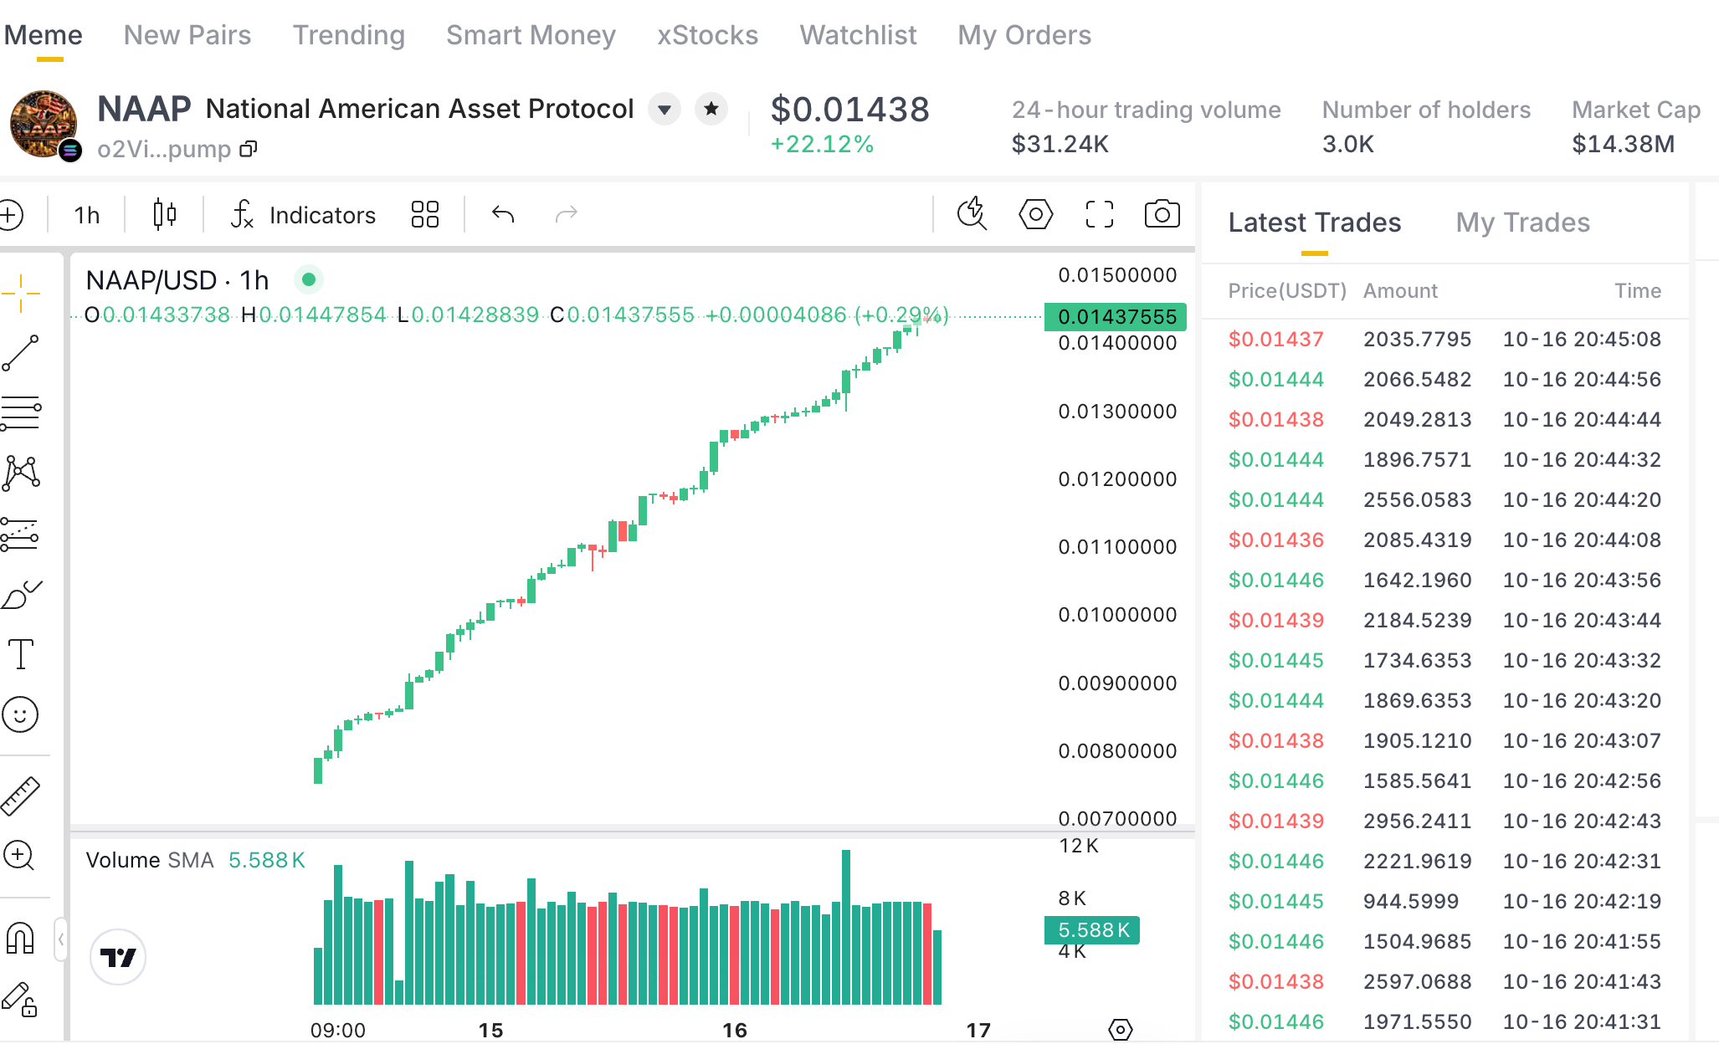Image resolution: width=1719 pixels, height=1044 pixels.
Task: Click the 5.588K volume scale label
Action: coord(1092,930)
